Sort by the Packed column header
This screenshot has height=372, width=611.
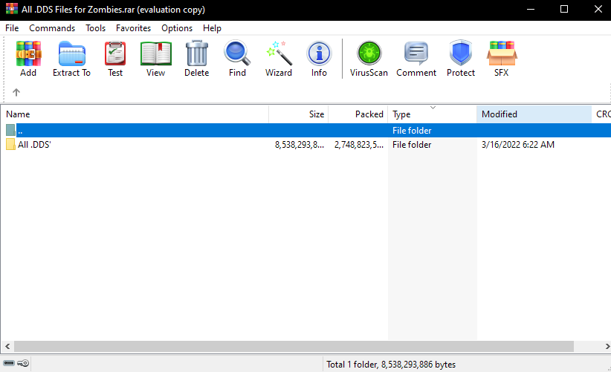(358, 114)
